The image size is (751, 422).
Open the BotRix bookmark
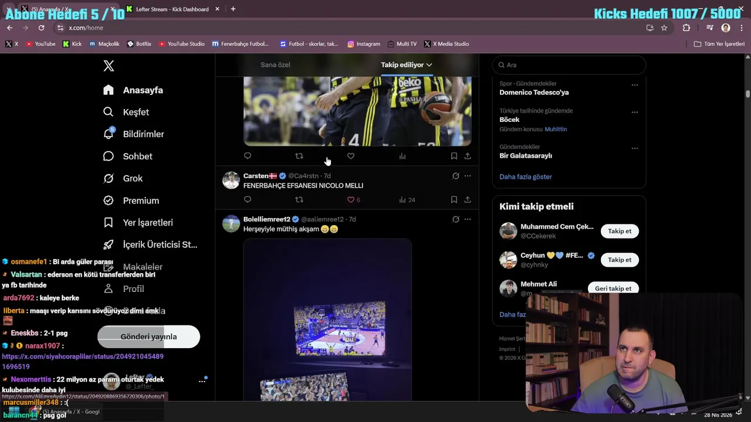[x=139, y=44]
